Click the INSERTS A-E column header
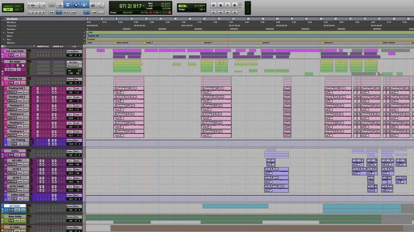The width and height of the screenshot is (414, 232). click(43, 46)
